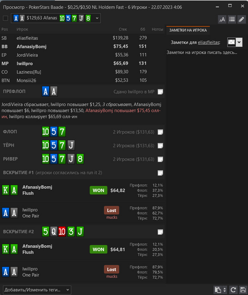Open the list view icon

pyautogui.click(x=232, y=19)
